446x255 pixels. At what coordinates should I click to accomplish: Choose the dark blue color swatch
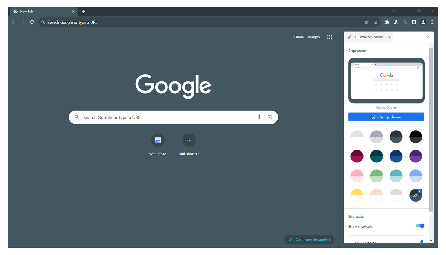[x=396, y=156]
